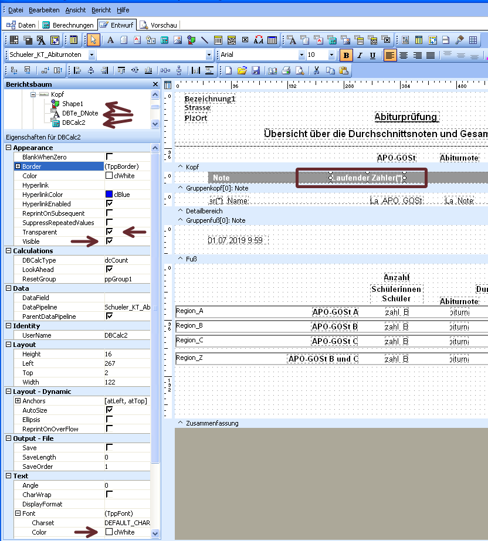Click the cut scissors icon
488x541 pixels.
point(316,70)
